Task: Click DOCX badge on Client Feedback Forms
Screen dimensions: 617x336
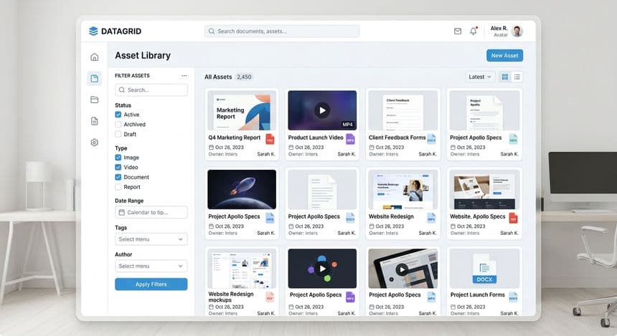Action: coord(432,139)
